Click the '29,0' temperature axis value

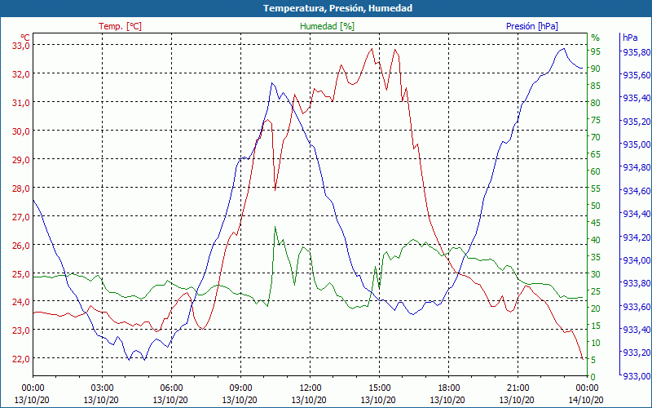[x=21, y=160]
